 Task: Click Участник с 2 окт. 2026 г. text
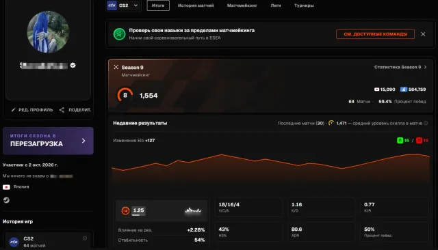(x=30, y=165)
